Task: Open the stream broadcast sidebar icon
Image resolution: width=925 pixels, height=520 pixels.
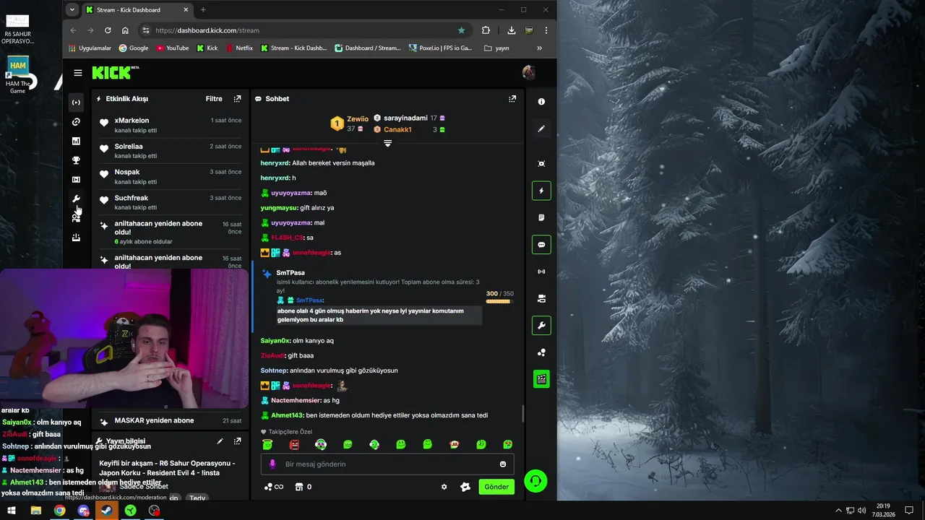Action: (x=76, y=103)
